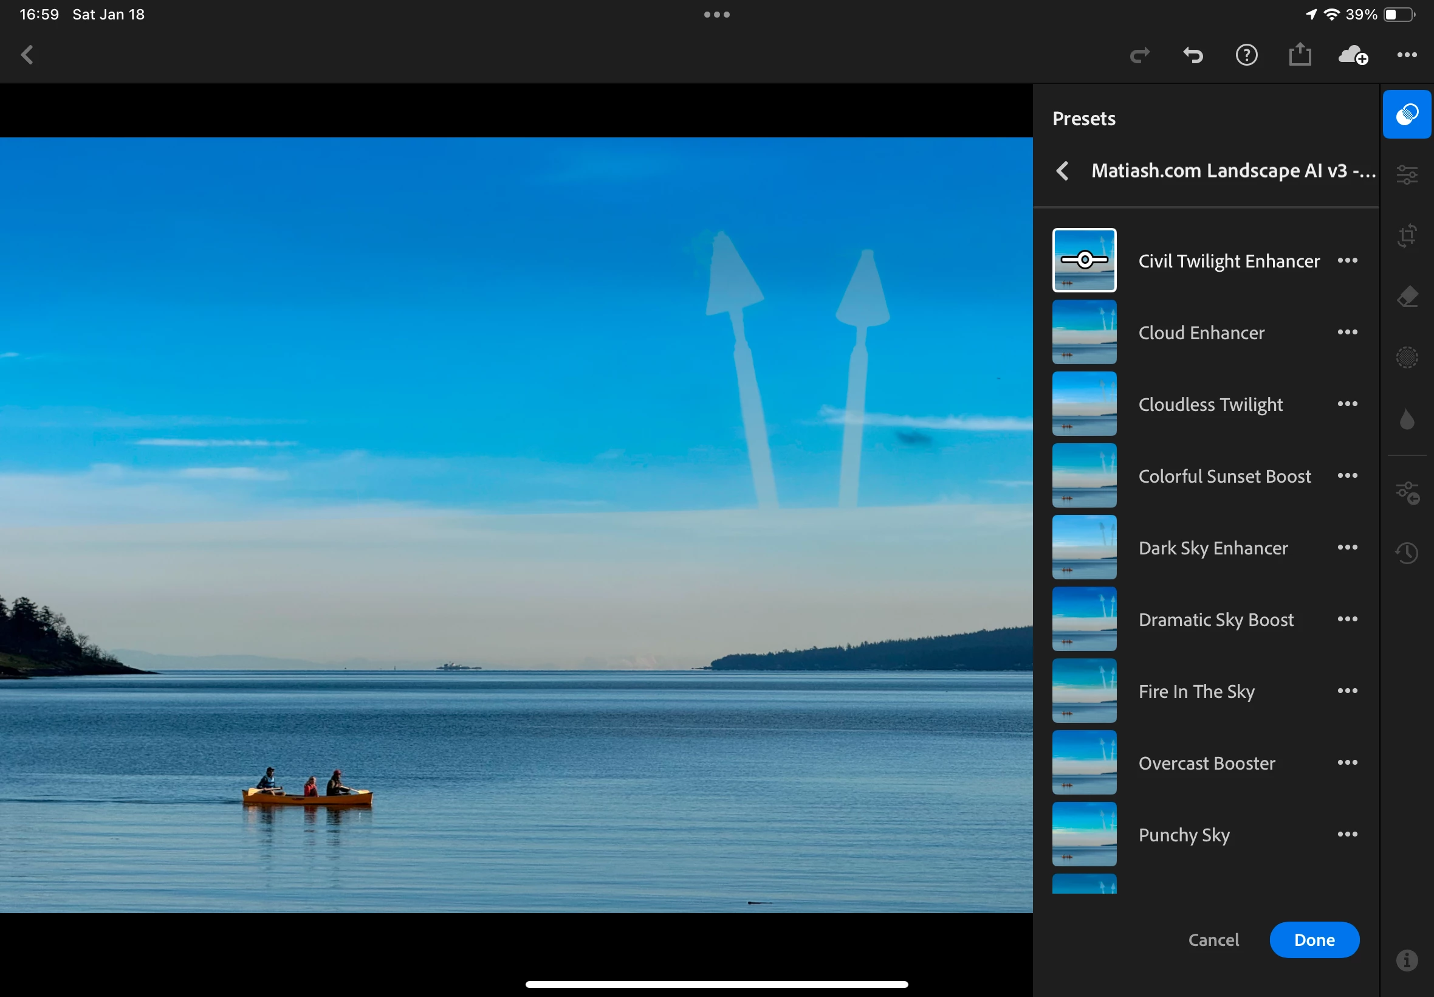Open top-right more options menu
The image size is (1434, 997).
pyautogui.click(x=1407, y=55)
